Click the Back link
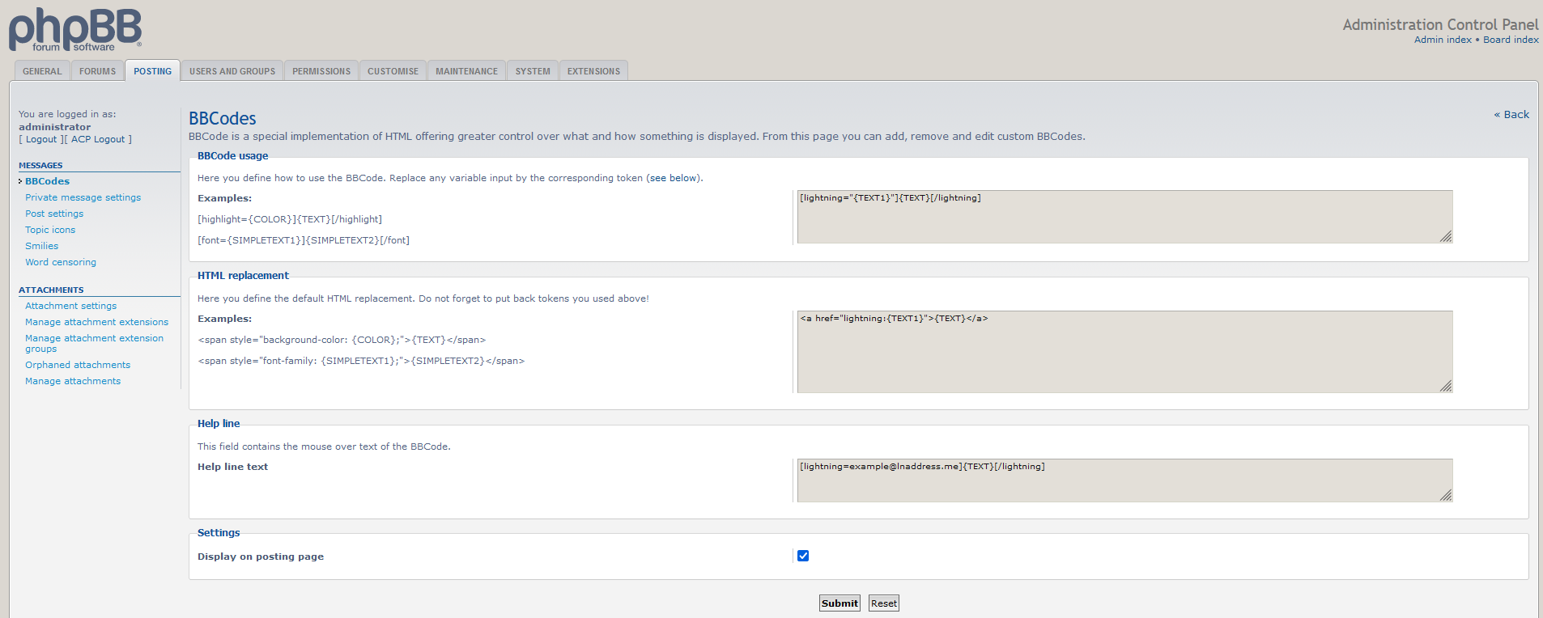This screenshot has width=1543, height=618. point(1511,115)
